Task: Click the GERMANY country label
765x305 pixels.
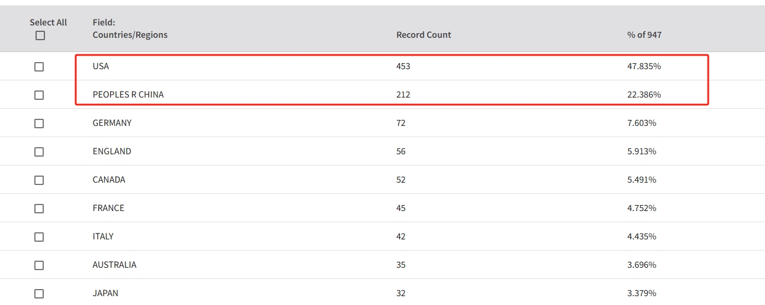Action: (112, 123)
